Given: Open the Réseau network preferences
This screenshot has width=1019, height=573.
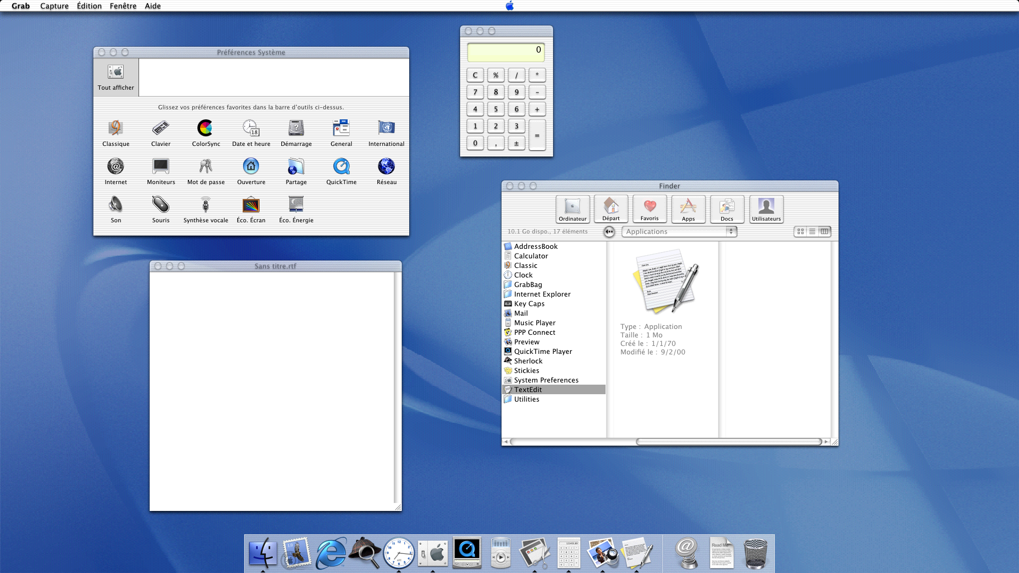Looking at the screenshot, I should (386, 171).
